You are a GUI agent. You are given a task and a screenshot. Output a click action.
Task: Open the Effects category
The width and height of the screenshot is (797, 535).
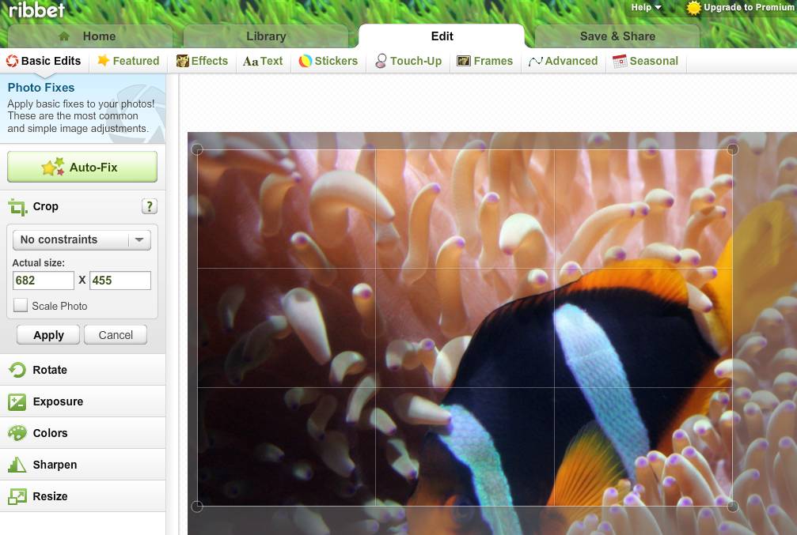click(x=202, y=61)
